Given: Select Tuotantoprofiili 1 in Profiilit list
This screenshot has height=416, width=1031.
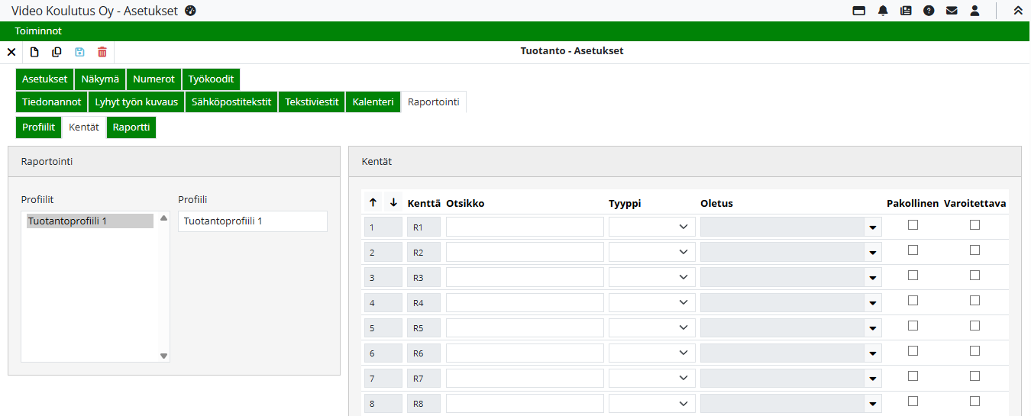Looking at the screenshot, I should coord(89,221).
